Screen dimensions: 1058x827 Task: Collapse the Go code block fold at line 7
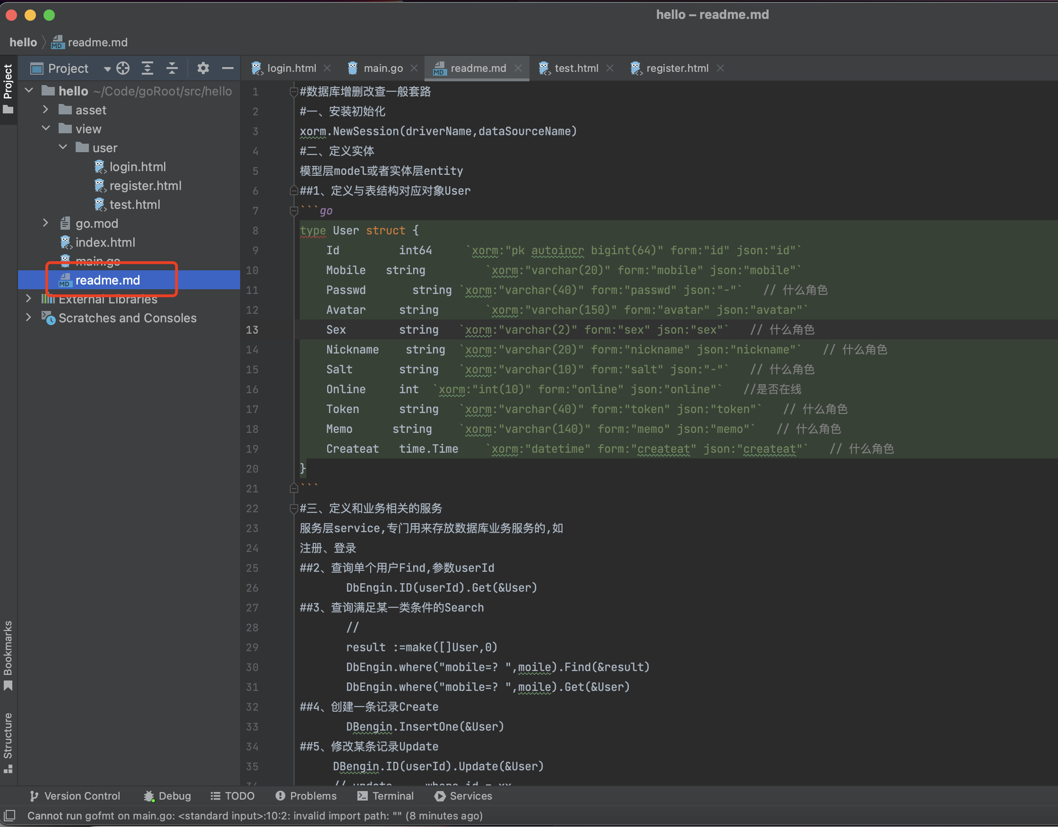294,211
